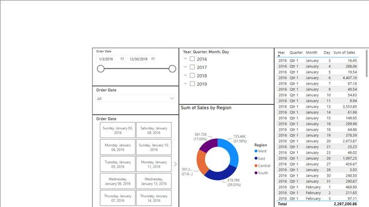This screenshot has height=207, width=369.
Task: Click the blue West donut segment
Action: (231, 151)
